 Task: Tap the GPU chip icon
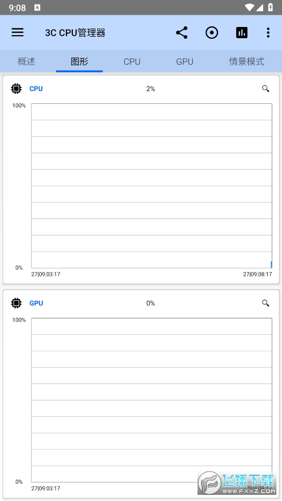pos(16,303)
